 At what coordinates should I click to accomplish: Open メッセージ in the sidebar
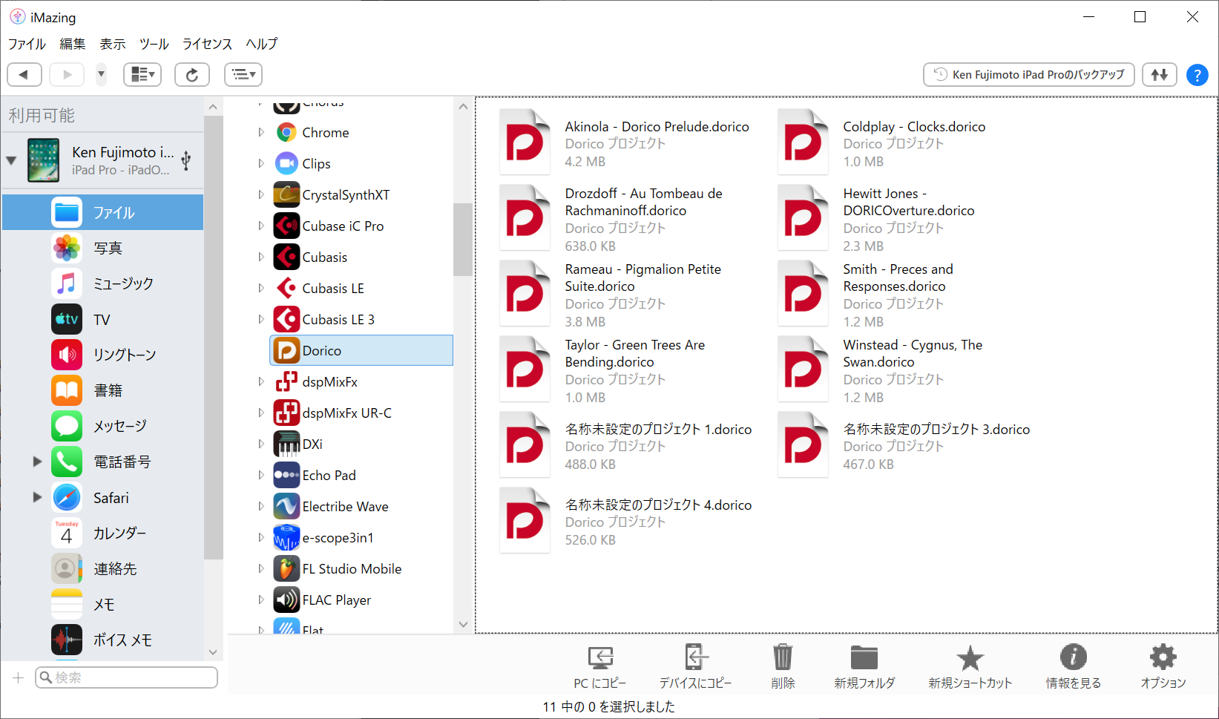[x=102, y=426]
